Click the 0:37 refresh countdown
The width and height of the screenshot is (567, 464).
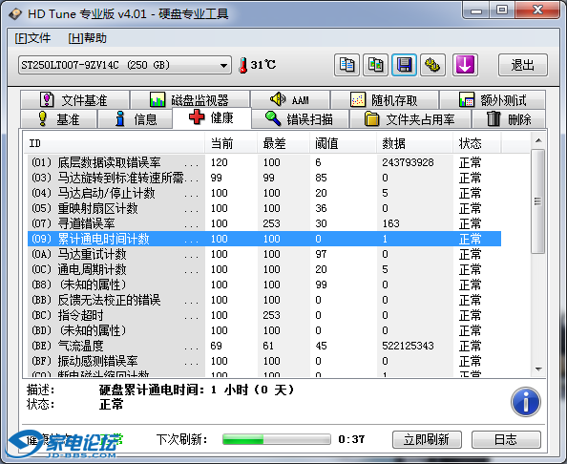pos(351,439)
